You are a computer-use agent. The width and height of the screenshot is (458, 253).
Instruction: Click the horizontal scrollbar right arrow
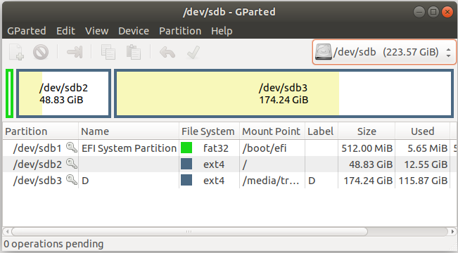[453, 232]
